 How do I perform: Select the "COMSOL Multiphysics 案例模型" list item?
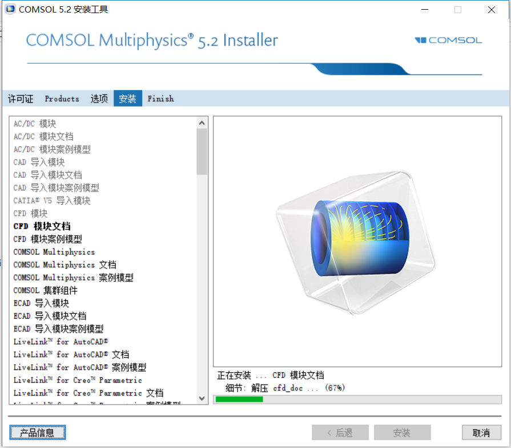pos(73,278)
